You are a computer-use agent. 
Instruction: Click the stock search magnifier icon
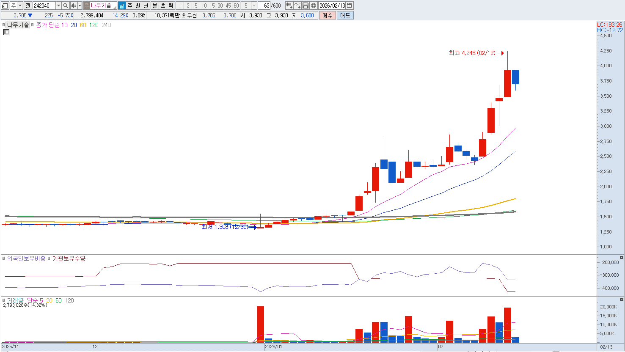[66, 5]
